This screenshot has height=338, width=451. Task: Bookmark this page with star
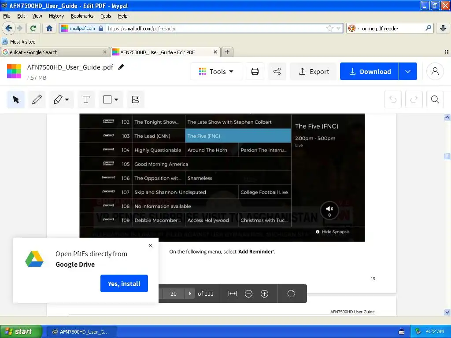(x=329, y=28)
